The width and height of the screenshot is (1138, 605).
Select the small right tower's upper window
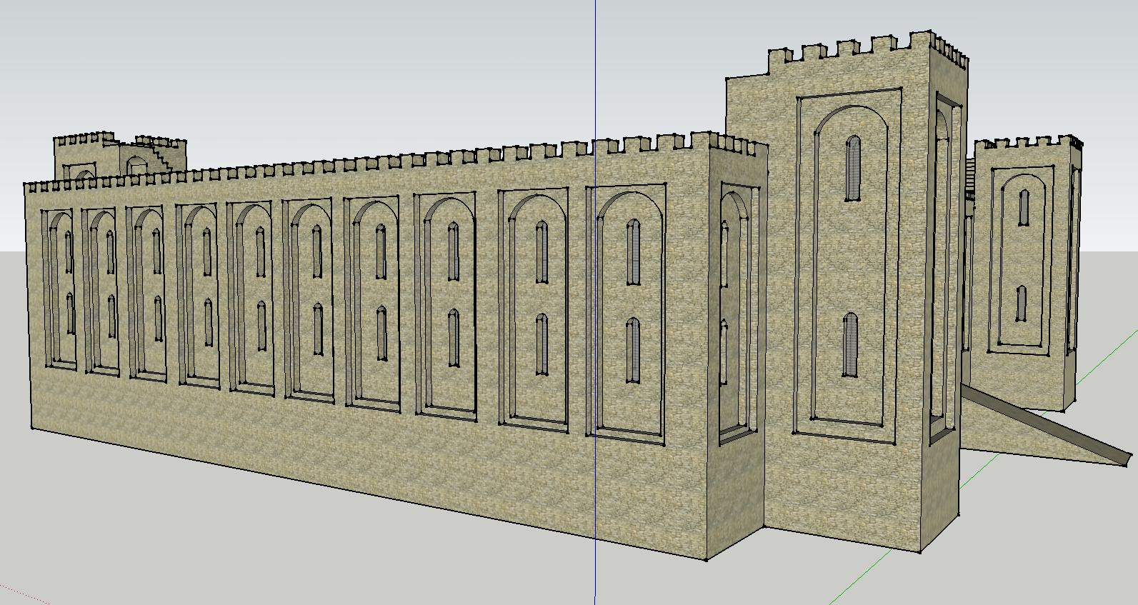[1025, 207]
